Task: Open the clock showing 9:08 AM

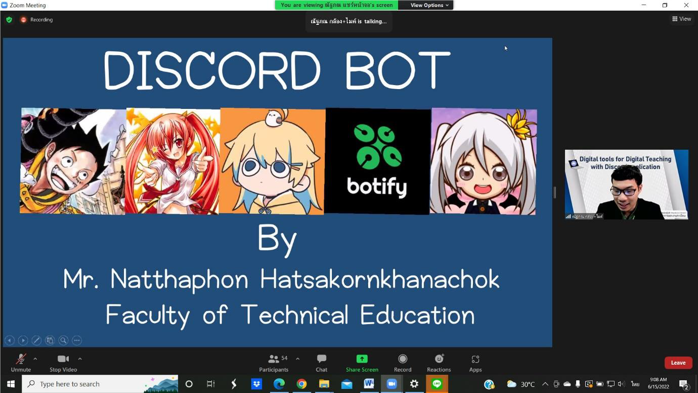Action: pyautogui.click(x=659, y=383)
